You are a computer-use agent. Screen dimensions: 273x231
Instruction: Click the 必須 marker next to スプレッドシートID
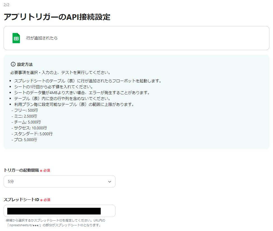pos(47,200)
